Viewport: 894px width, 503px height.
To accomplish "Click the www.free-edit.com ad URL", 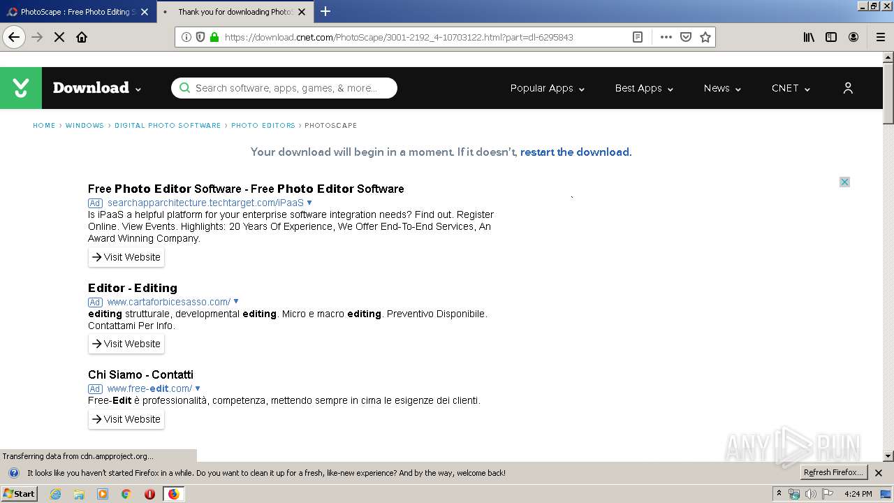I will [149, 388].
